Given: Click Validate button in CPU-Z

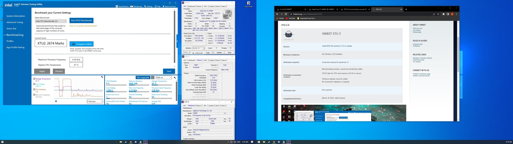Looking at the screenshot, I should point(219,53).
